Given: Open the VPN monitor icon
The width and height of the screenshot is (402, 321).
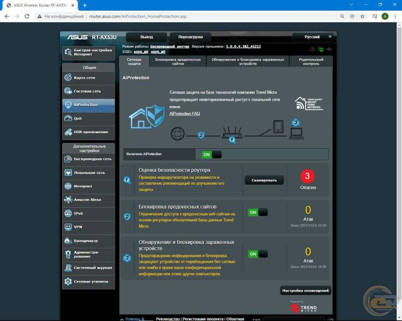Looking at the screenshot, I should point(68,227).
